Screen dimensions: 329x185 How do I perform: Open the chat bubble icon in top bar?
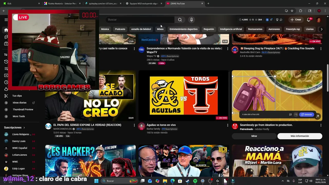point(281,20)
